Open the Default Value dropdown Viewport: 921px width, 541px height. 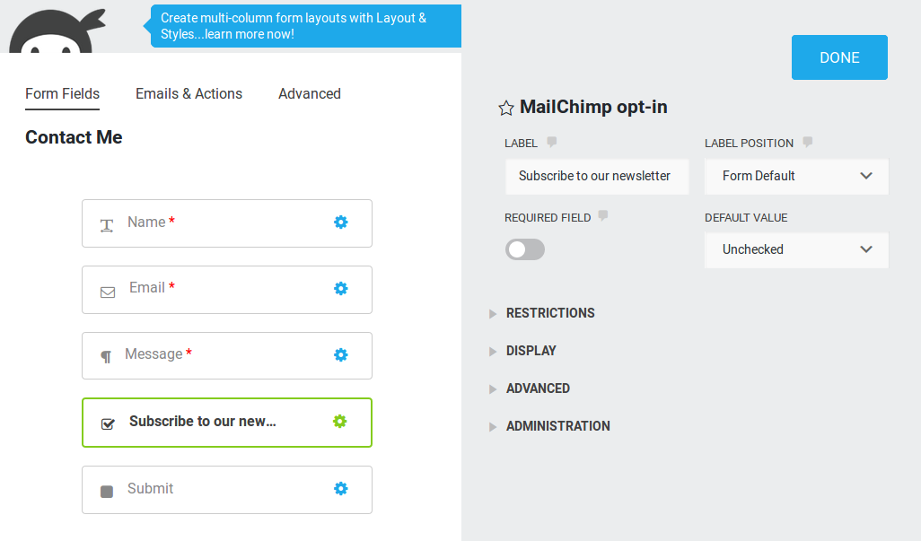[796, 249]
